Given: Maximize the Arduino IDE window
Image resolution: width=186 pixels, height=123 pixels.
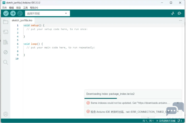Looking at the screenshot, I should pos(171,2).
